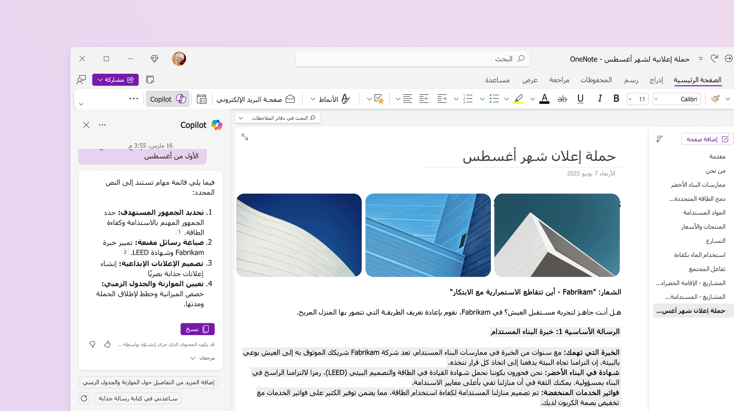Open the إدراج tab
The image size is (734, 411).
click(656, 80)
